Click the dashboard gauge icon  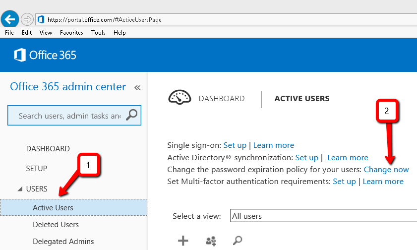(179, 97)
